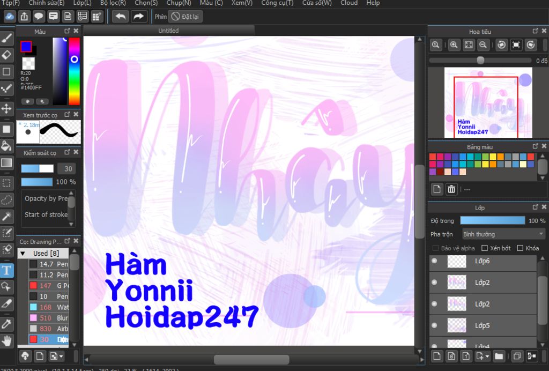Select the 510 Blur brush

49,318
